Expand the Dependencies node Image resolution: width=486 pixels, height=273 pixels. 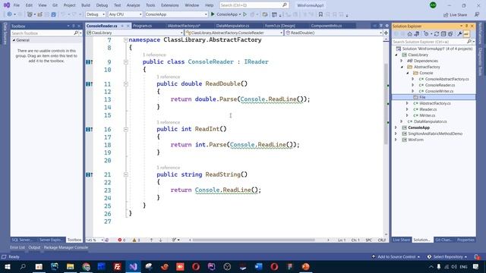[402, 61]
